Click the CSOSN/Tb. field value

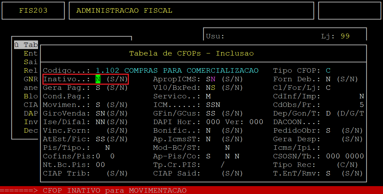[x=345, y=156]
